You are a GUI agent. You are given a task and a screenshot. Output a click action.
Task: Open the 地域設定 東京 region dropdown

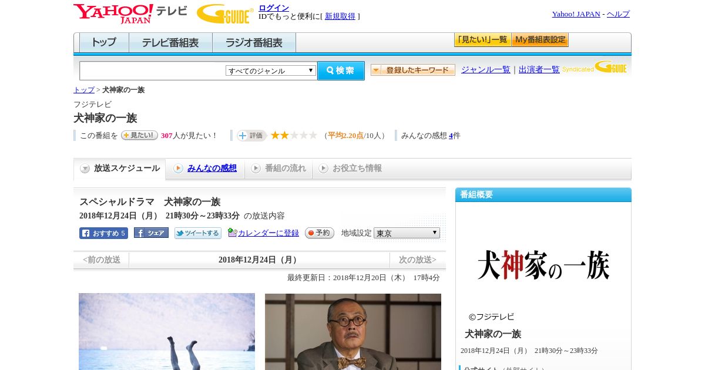coord(407,233)
